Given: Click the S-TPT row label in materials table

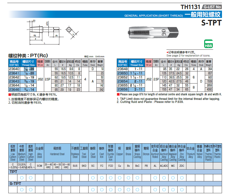Looking at the screenshot, I should click(15, 183).
